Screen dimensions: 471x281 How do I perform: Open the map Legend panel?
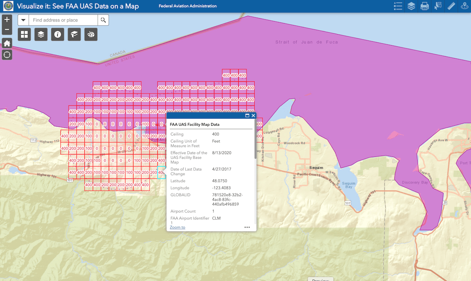(398, 6)
